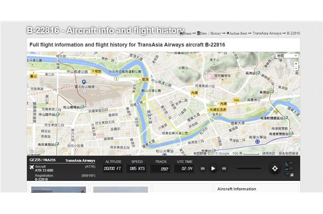The image size is (323, 214).
Task: Open the 使用条款 map terms link
Action: [x=269, y=153]
